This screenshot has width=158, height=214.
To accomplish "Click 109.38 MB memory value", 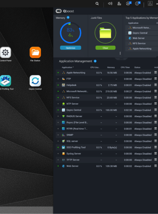I will [x=111, y=166].
